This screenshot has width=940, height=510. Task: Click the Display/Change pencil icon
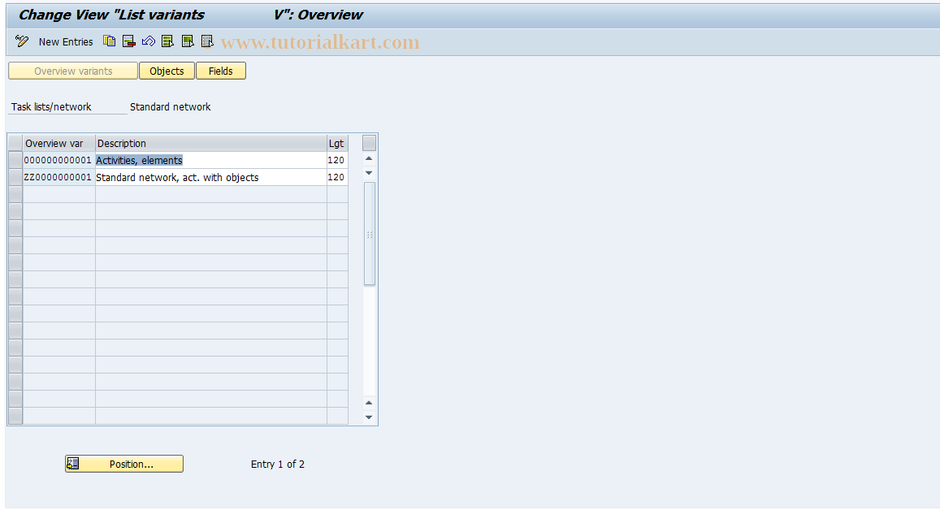21,41
